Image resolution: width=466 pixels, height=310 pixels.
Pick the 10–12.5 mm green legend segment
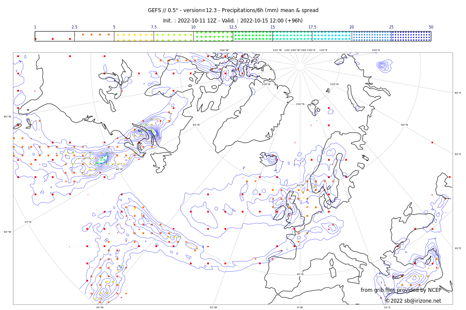click(x=213, y=36)
